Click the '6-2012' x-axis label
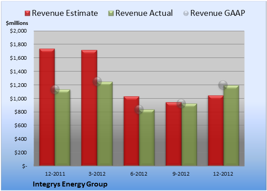This screenshot has height=191, width=267. pos(139,174)
